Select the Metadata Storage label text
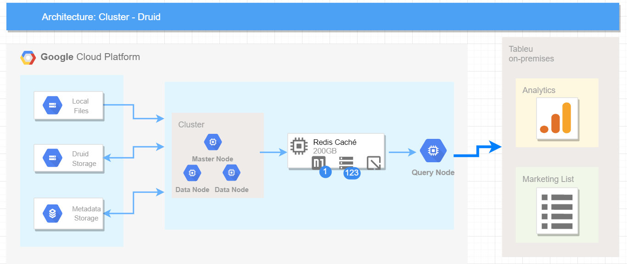Viewport: 627px width, 264px height. 86,214
